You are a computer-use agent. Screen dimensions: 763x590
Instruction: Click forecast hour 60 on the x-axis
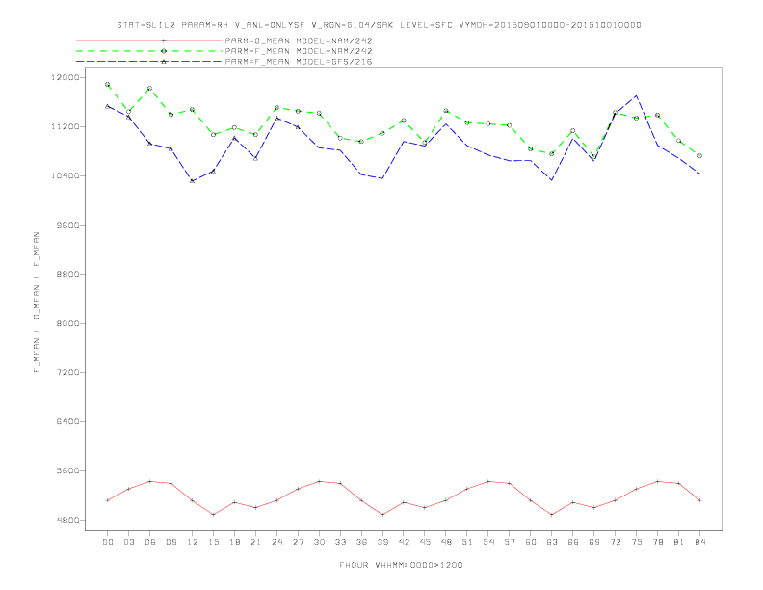[x=531, y=542]
